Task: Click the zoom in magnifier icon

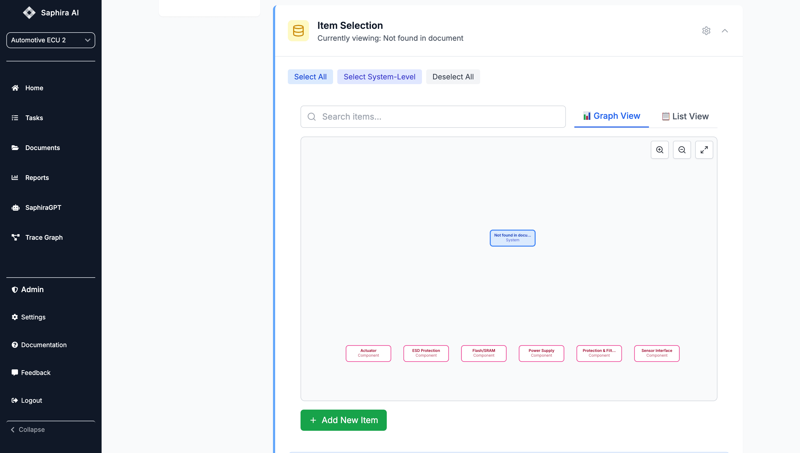Action: pos(660,150)
